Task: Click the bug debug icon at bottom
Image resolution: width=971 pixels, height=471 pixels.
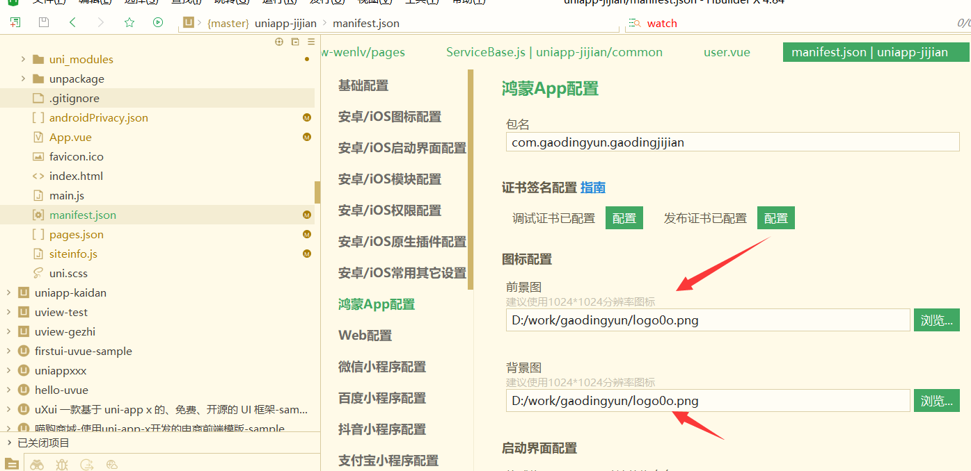Action: coord(62,465)
